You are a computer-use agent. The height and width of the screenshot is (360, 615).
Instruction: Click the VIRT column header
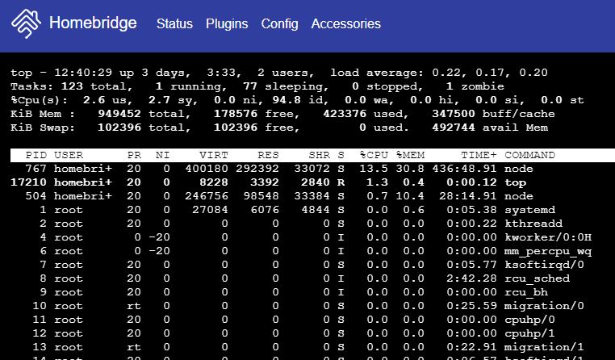[x=214, y=155]
